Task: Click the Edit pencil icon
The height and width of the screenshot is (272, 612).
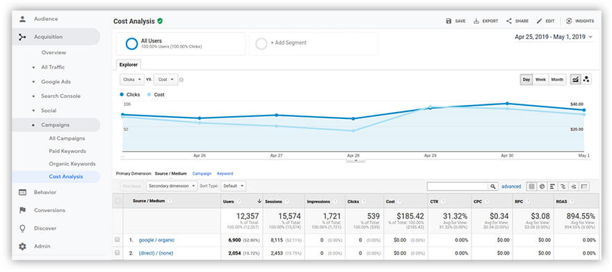Action: (x=539, y=21)
